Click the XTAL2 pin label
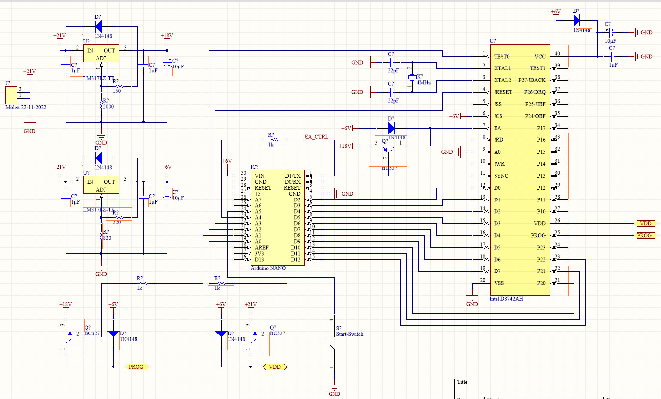This screenshot has height=399, width=661. click(502, 80)
